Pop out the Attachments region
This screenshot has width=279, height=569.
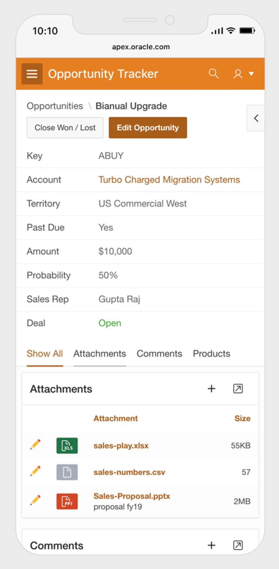coord(238,389)
